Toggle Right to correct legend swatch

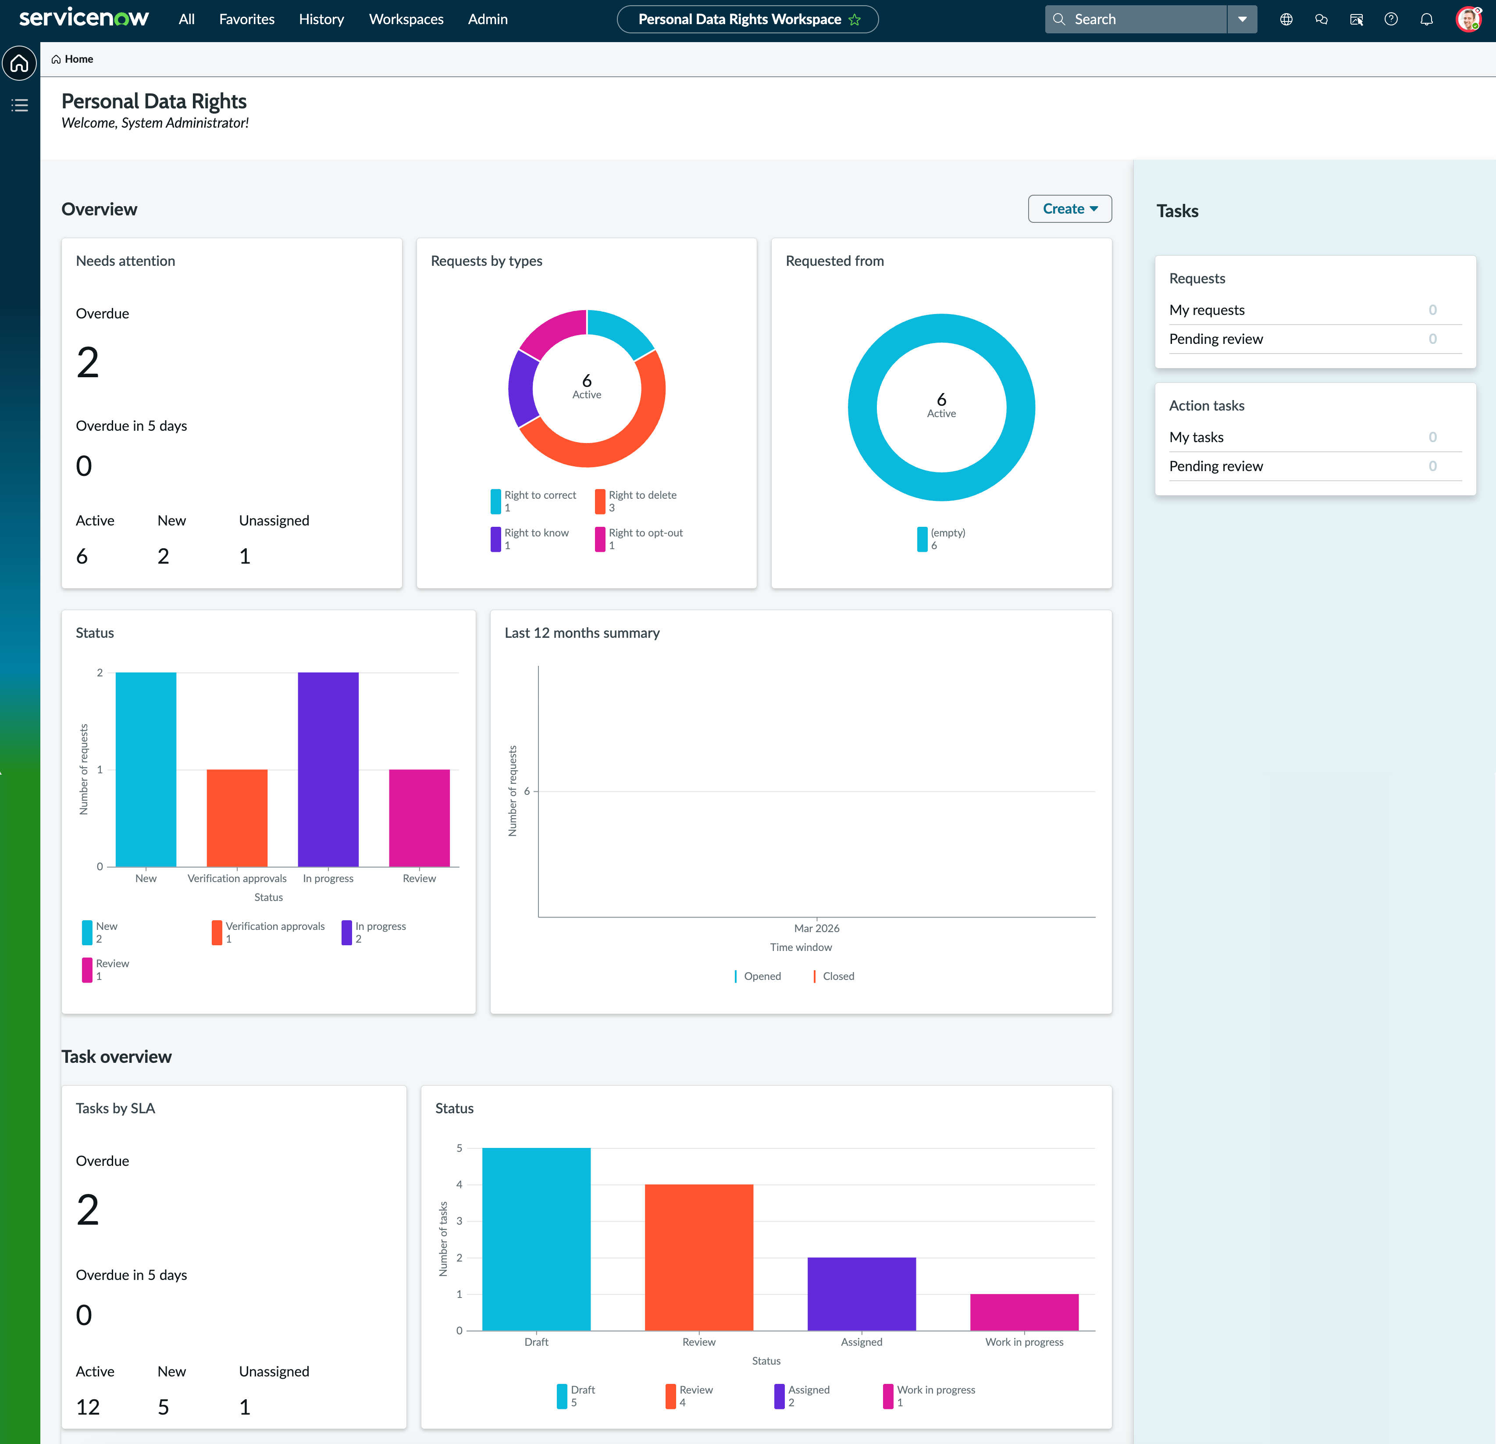click(x=496, y=501)
